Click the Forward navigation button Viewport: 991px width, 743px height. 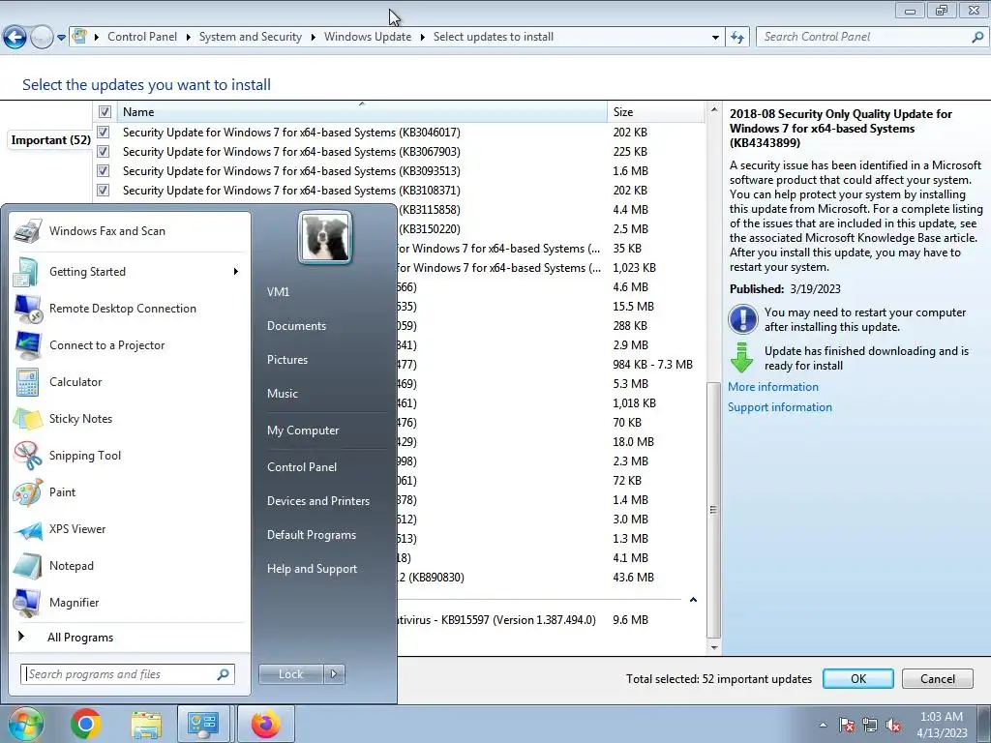point(42,38)
